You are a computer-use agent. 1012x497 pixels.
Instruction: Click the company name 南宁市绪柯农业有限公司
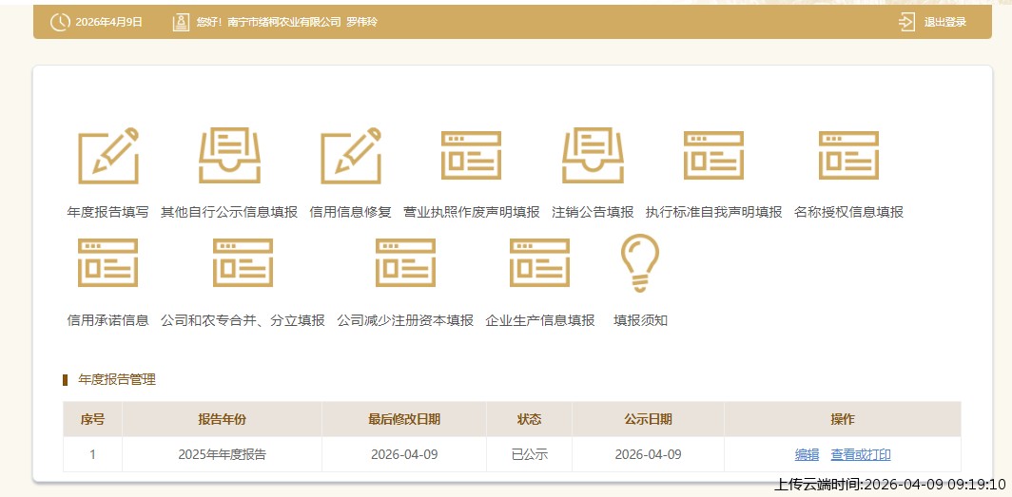pos(284,22)
